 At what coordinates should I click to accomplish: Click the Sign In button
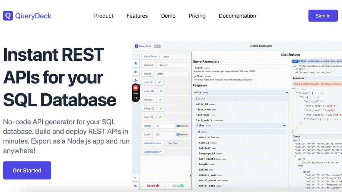point(323,16)
